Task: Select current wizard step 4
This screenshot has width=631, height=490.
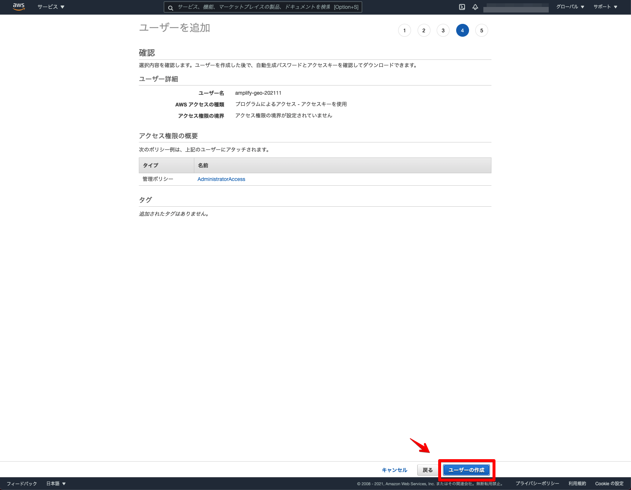Action: 462,30
